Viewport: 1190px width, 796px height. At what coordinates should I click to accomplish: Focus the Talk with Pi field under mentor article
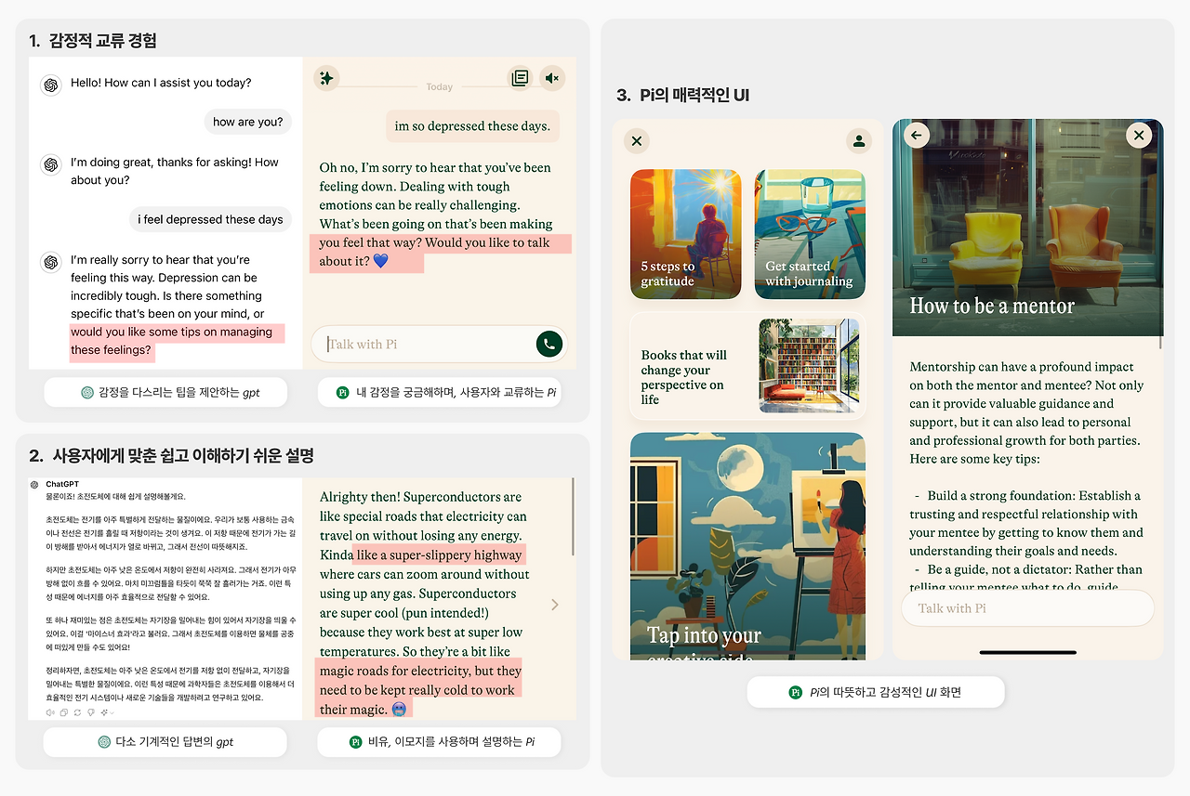pyautogui.click(x=1027, y=608)
